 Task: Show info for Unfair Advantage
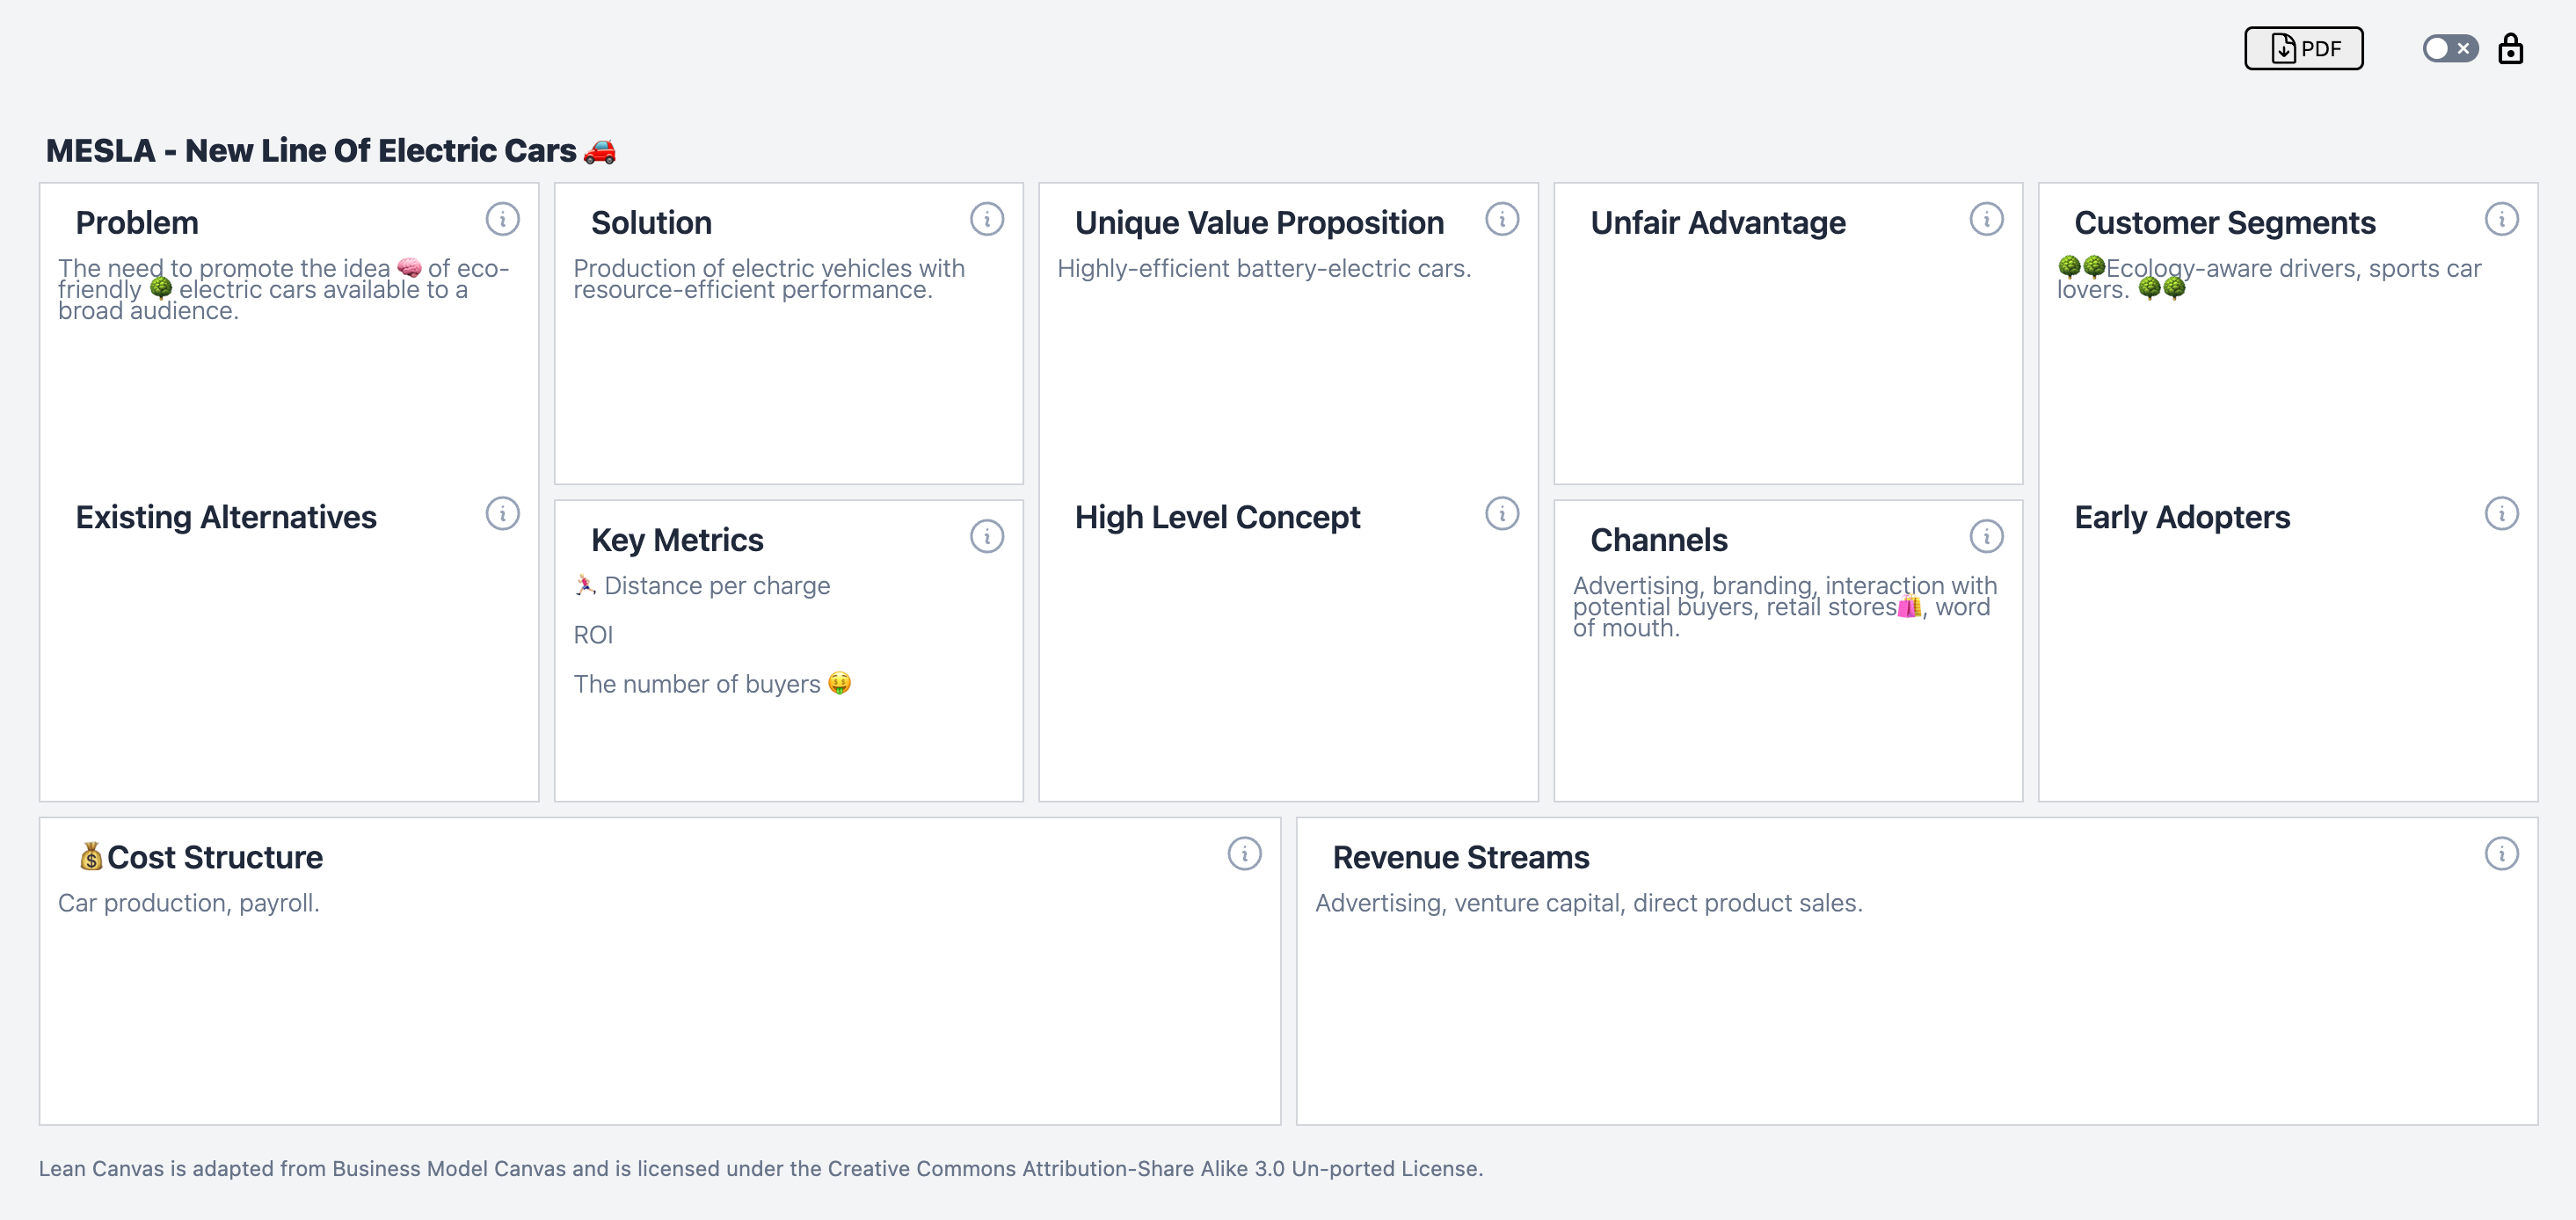[x=1985, y=219]
